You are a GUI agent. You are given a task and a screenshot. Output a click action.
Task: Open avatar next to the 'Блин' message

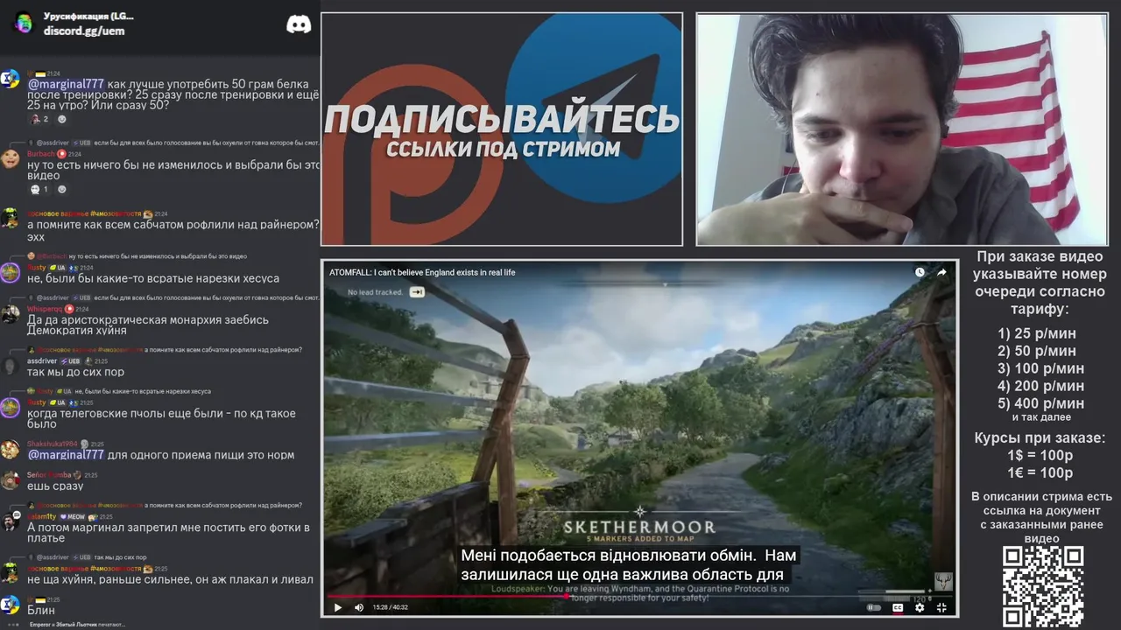coord(10,604)
